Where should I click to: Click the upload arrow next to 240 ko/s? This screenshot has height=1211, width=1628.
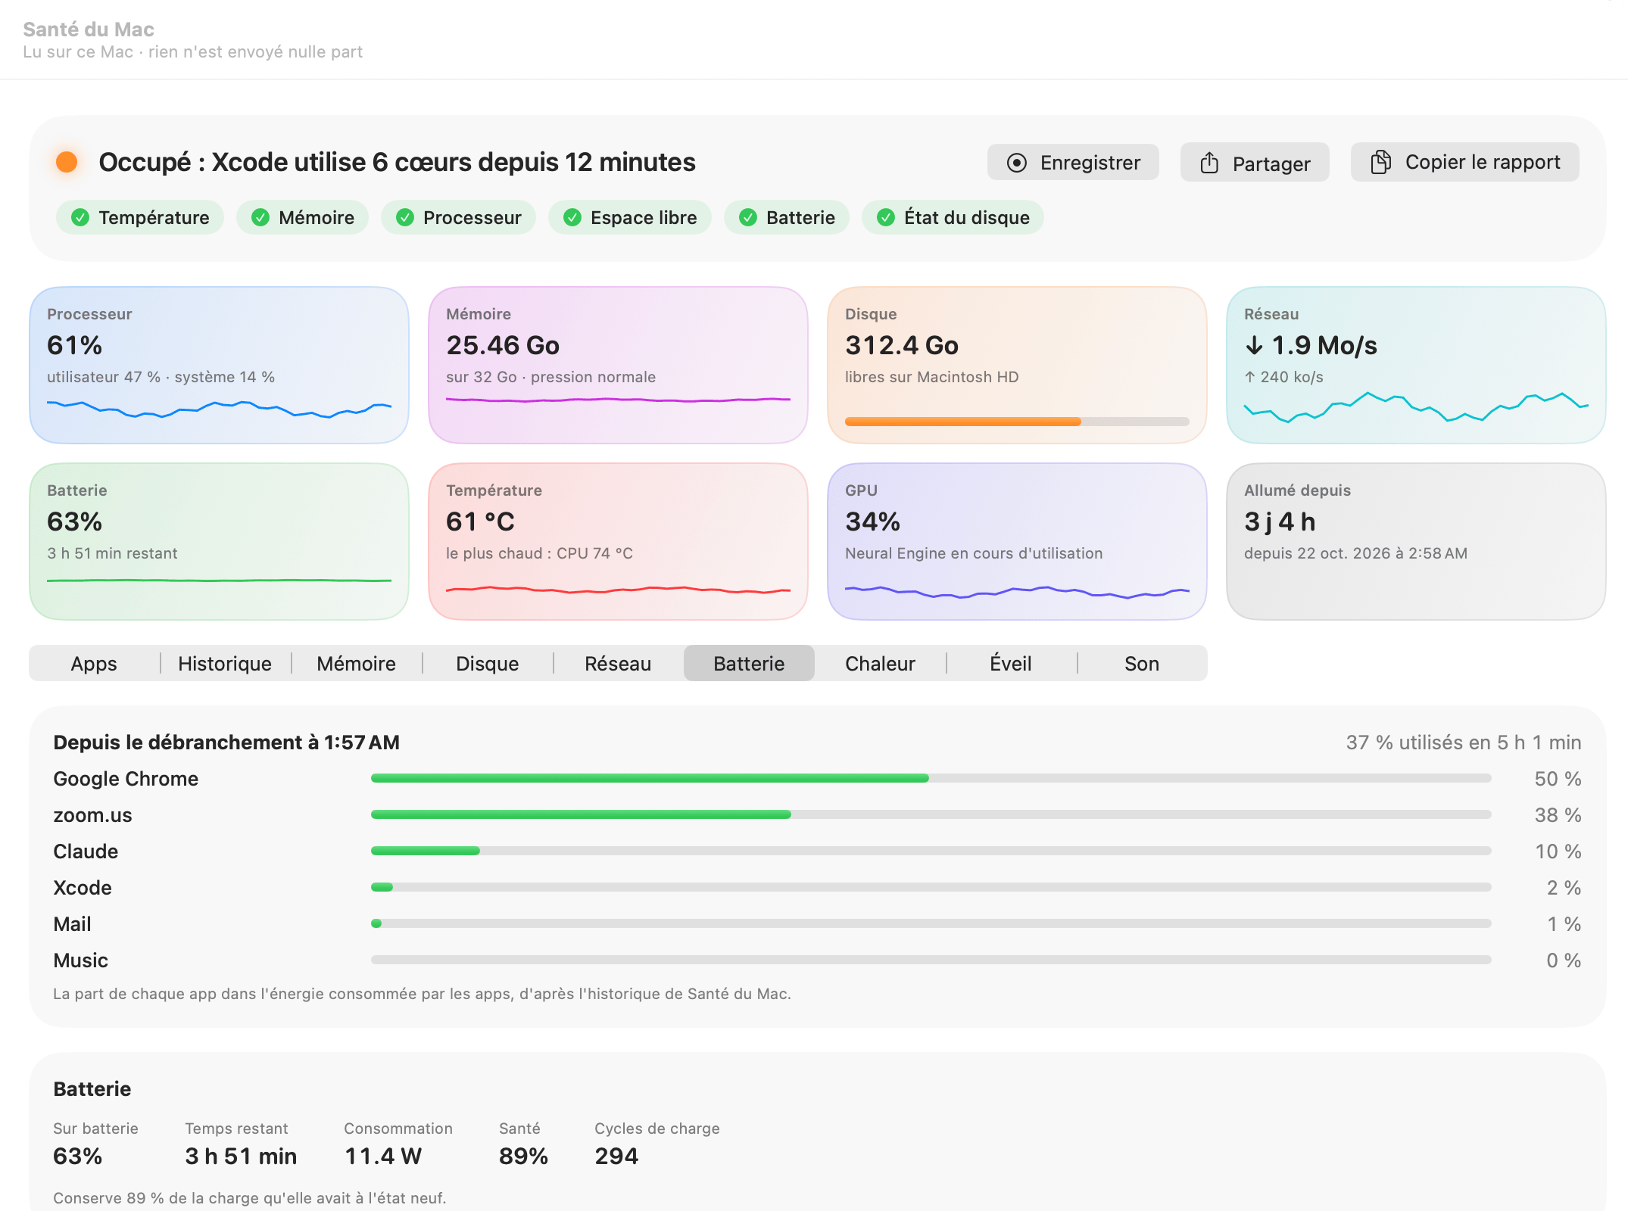tap(1249, 377)
